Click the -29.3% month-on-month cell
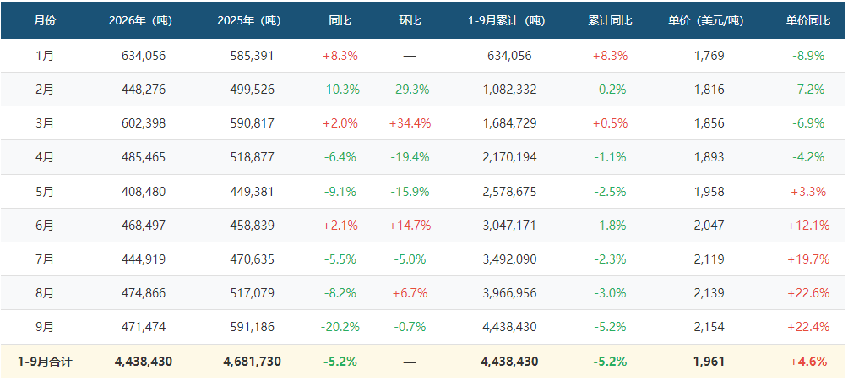Screen dimensions: 848x381 pos(410,90)
